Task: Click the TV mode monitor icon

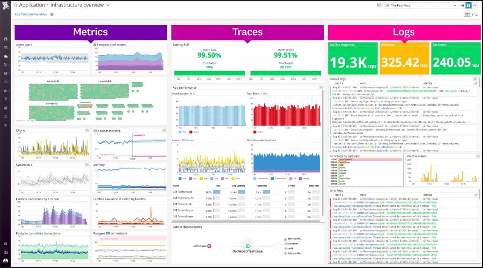Action: click(476, 14)
